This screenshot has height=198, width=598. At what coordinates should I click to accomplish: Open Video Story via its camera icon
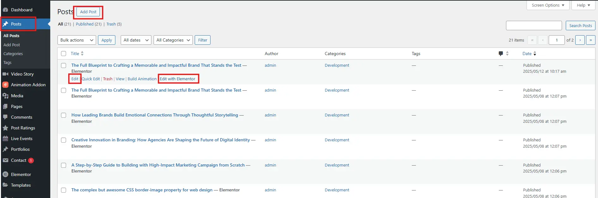point(5,74)
